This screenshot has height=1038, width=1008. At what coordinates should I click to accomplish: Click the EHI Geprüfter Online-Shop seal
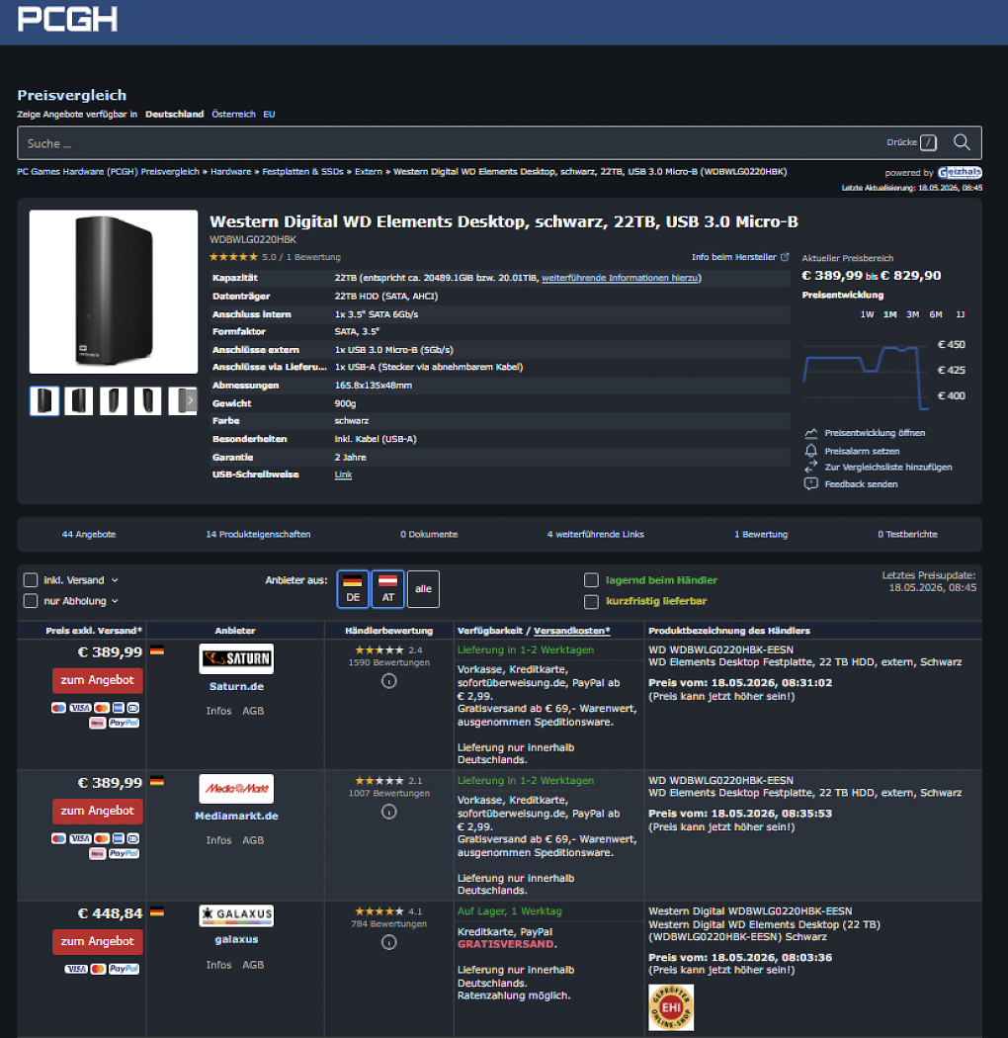point(671,1007)
